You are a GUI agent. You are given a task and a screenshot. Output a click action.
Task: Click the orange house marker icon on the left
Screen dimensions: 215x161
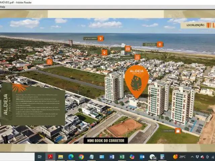point(49,62)
